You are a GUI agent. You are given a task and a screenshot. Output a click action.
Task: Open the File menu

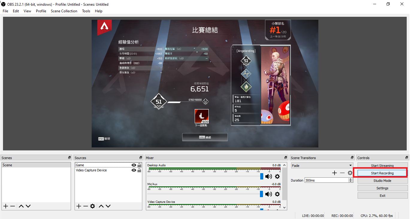(5, 11)
